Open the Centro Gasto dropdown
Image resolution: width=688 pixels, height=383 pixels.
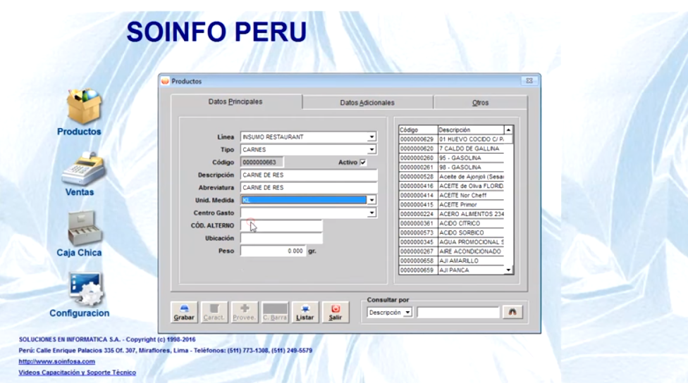click(371, 213)
